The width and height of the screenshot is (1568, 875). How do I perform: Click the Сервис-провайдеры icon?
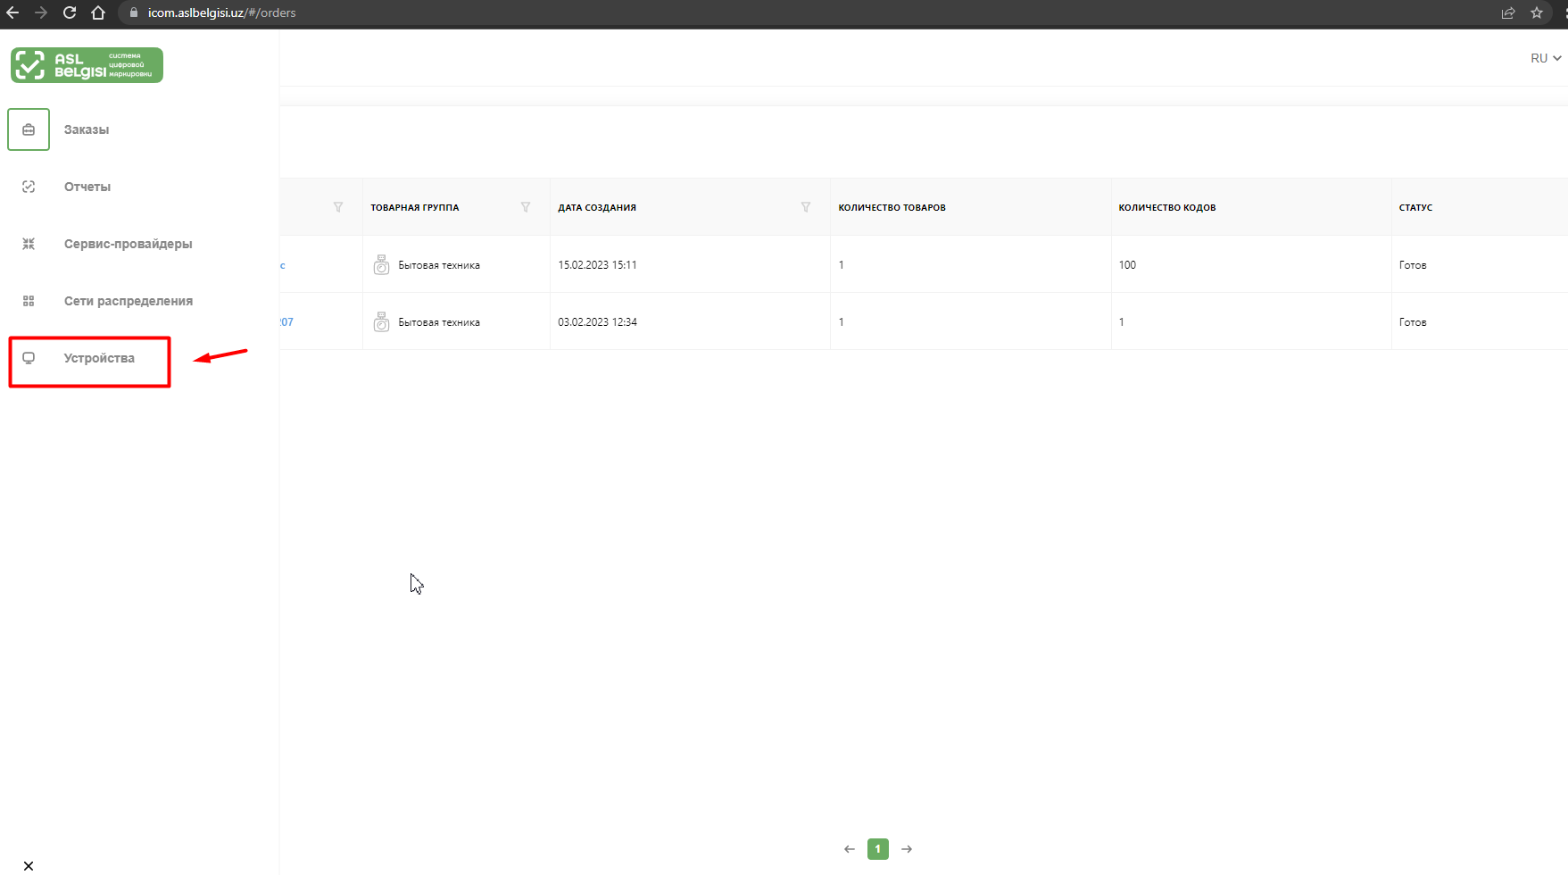point(29,244)
